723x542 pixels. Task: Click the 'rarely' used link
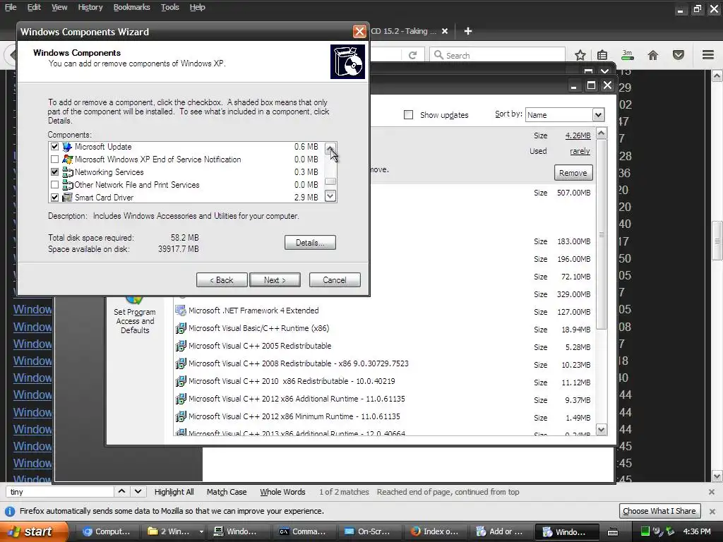point(580,151)
